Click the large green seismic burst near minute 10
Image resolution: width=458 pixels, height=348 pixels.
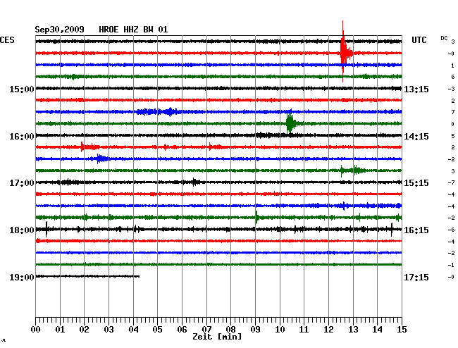290,123
